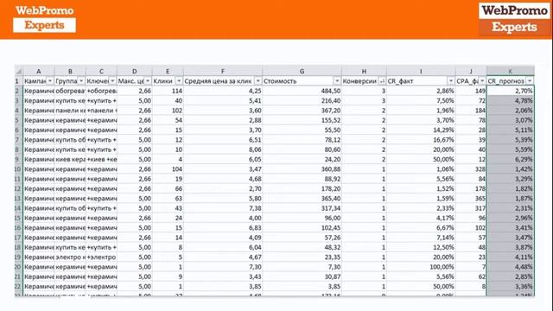Click cost cell 365,40
The height and width of the screenshot is (311, 553).
point(302,199)
